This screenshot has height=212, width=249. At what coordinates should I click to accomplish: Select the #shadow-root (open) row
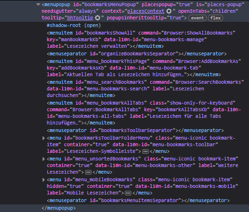pyautogui.click(x=74, y=26)
